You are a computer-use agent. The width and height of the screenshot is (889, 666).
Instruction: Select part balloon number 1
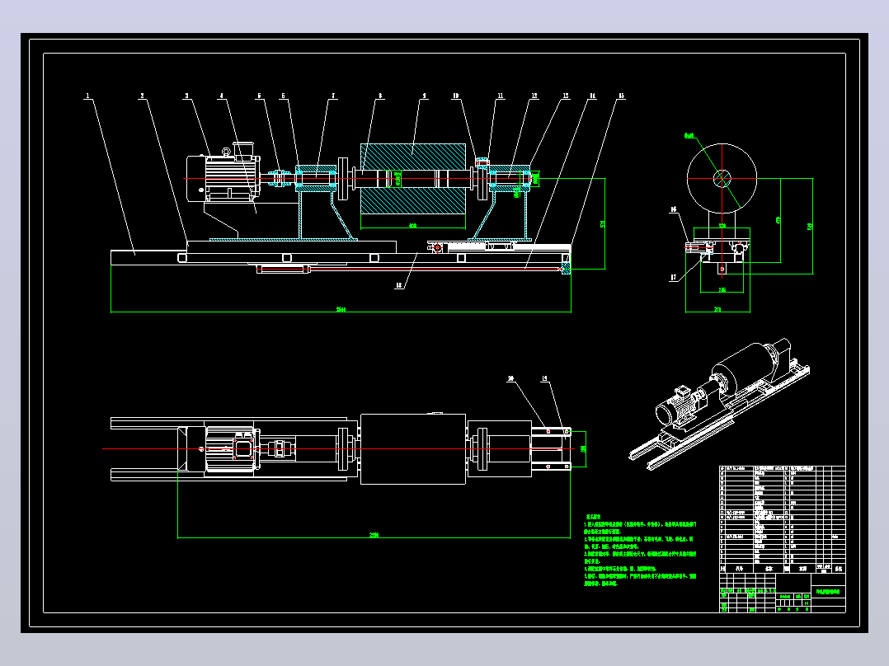point(88,96)
